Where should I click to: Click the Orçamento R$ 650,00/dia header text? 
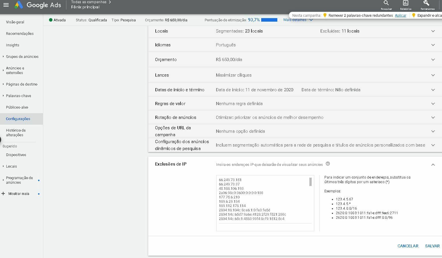pyautogui.click(x=166, y=20)
